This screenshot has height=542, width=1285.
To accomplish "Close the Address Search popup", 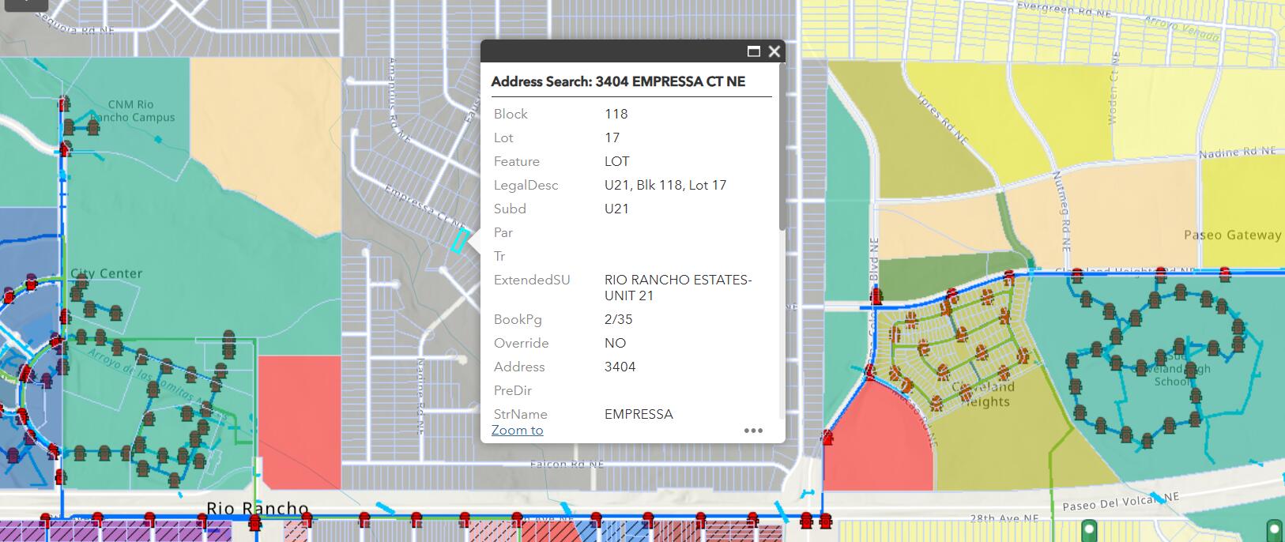I will [x=774, y=51].
